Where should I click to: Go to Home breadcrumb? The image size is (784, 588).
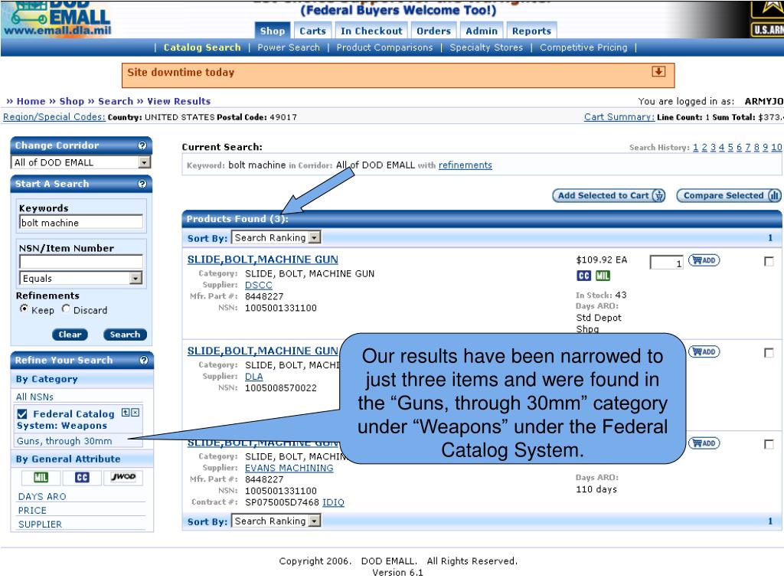click(31, 101)
